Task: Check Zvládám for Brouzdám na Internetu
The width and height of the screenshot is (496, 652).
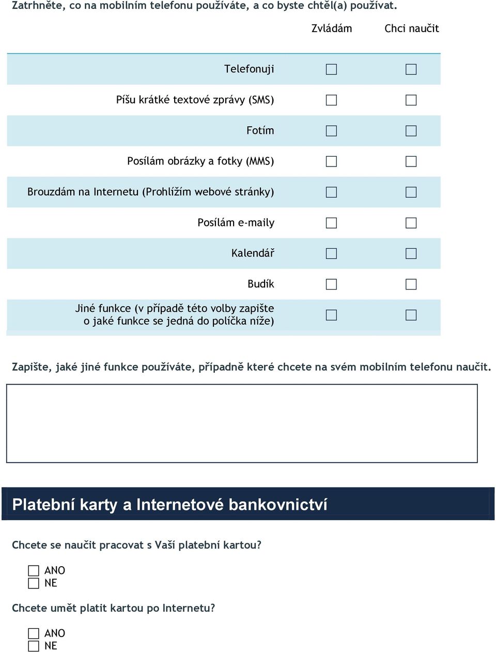Action: tap(331, 192)
